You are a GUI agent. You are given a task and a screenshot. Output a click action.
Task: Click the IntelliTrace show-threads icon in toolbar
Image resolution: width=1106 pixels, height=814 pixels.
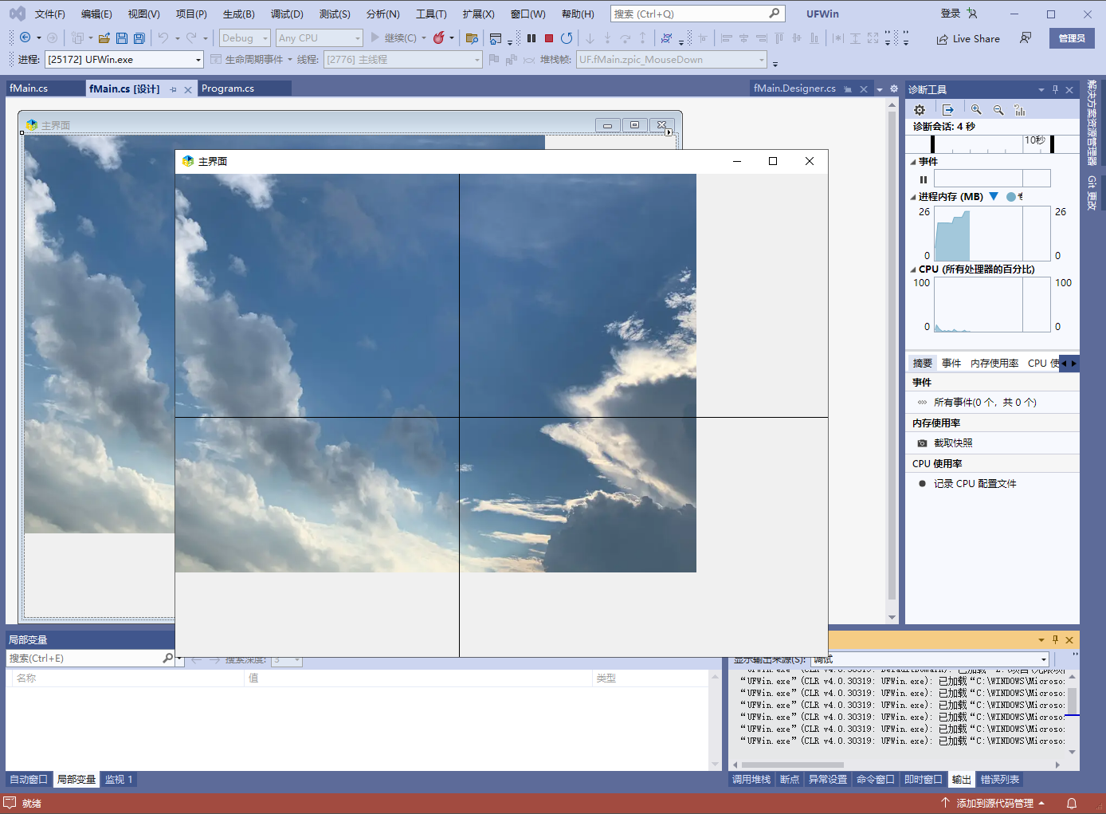(x=667, y=37)
